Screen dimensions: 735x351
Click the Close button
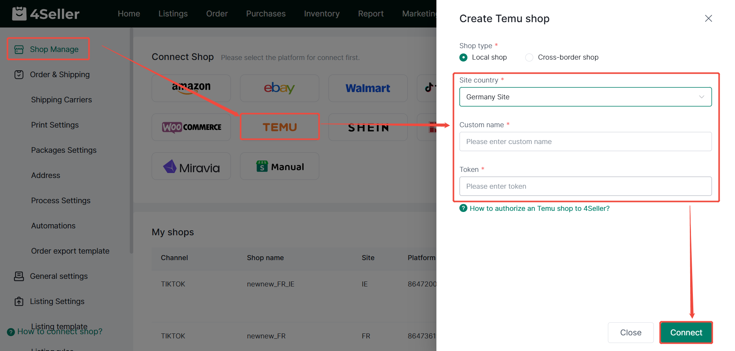[x=630, y=333]
